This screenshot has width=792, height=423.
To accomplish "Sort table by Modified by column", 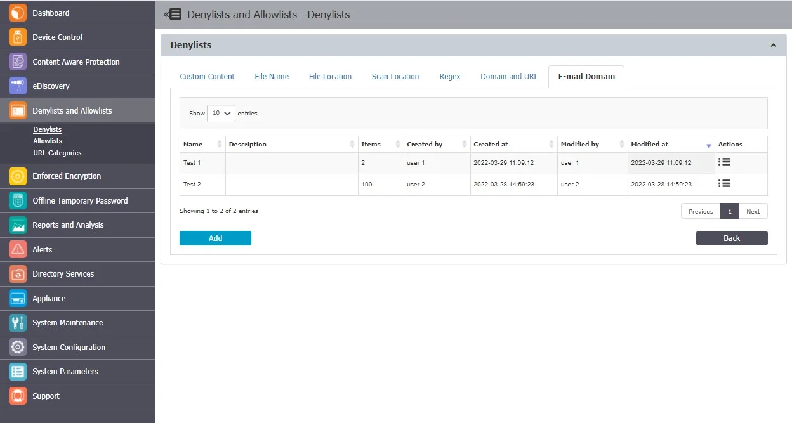I will (593, 144).
